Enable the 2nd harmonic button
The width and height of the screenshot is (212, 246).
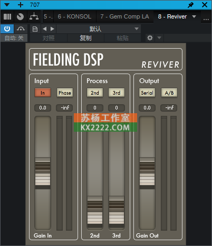tap(95, 93)
